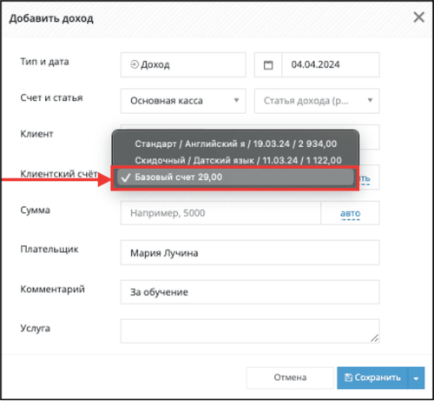The width and height of the screenshot is (434, 401).
Task: Click the floppy disk icon on Сохранить
Action: coord(349,378)
